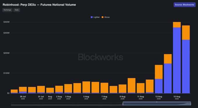Open the Source: Blockworks link
Screen dimensions: 198x108
[x=185, y=5]
